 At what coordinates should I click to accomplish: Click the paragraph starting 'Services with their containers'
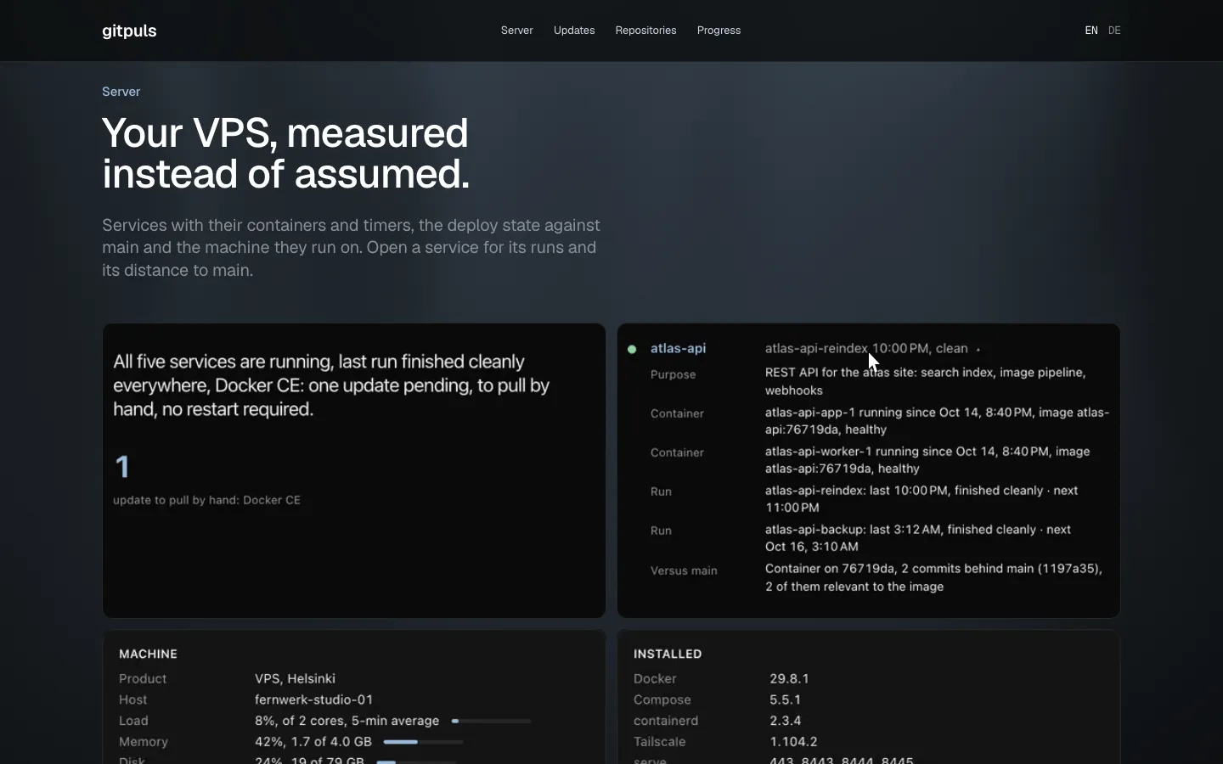(x=351, y=248)
